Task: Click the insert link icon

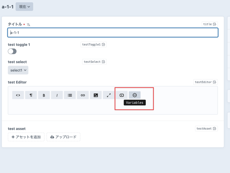Action: (83, 95)
